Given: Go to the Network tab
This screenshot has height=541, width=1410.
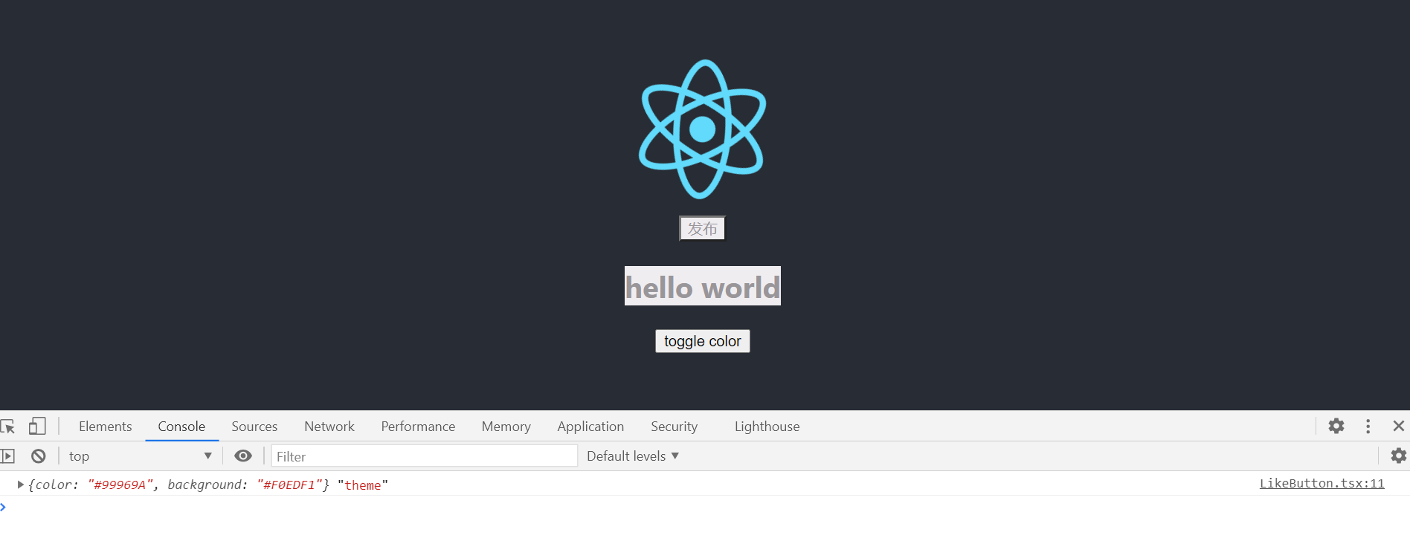Looking at the screenshot, I should tap(329, 427).
